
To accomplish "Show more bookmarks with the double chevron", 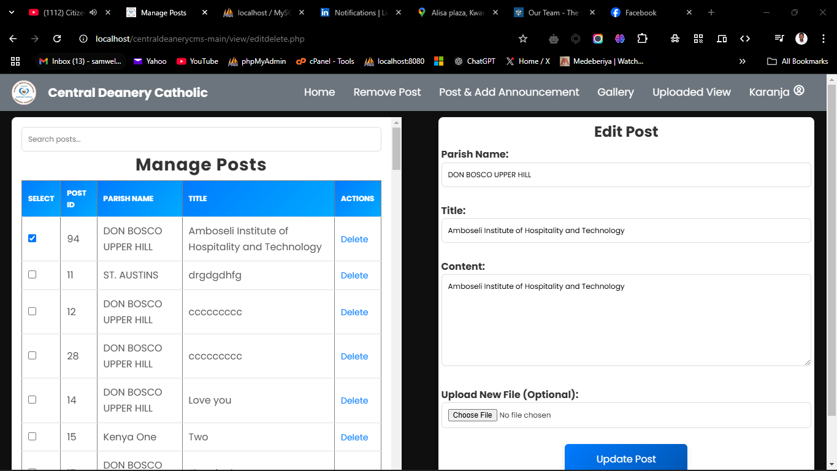I will 743,61.
